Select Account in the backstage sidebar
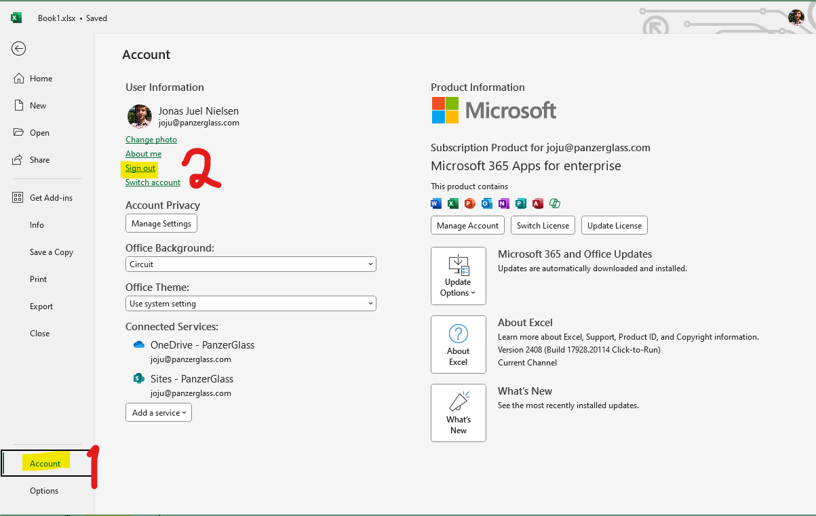The image size is (816, 516). tap(47, 463)
